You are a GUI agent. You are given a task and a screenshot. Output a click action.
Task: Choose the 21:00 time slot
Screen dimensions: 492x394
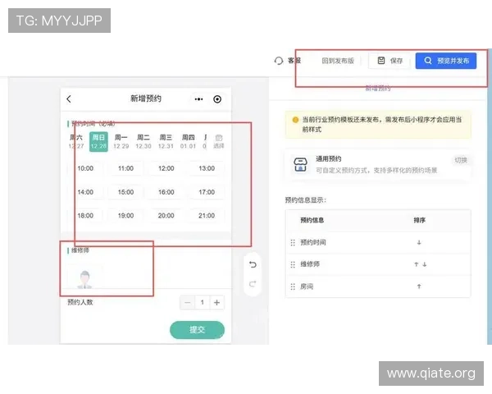207,216
